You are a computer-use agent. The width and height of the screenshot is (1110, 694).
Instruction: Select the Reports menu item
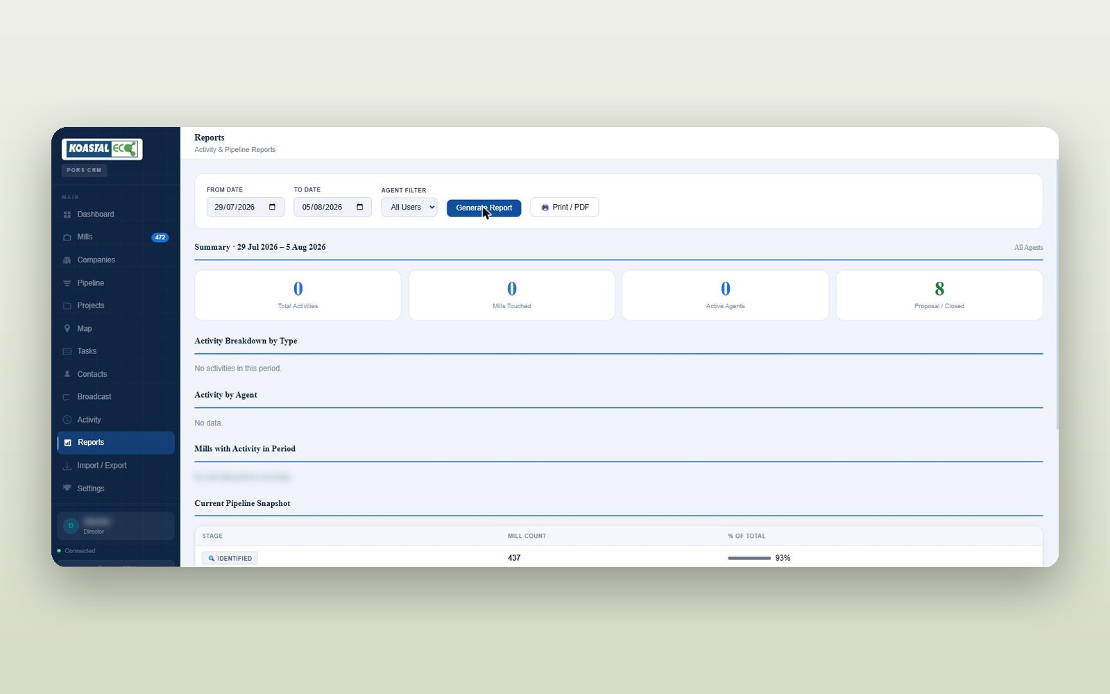[x=116, y=443]
